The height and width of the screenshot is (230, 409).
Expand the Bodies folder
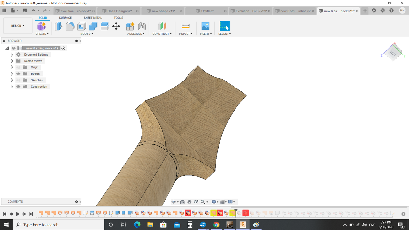[x=12, y=74]
